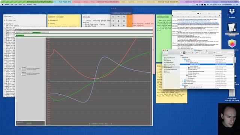Expand the Extra Aircraft folder
This screenshot has height=135, width=240.
[183, 80]
